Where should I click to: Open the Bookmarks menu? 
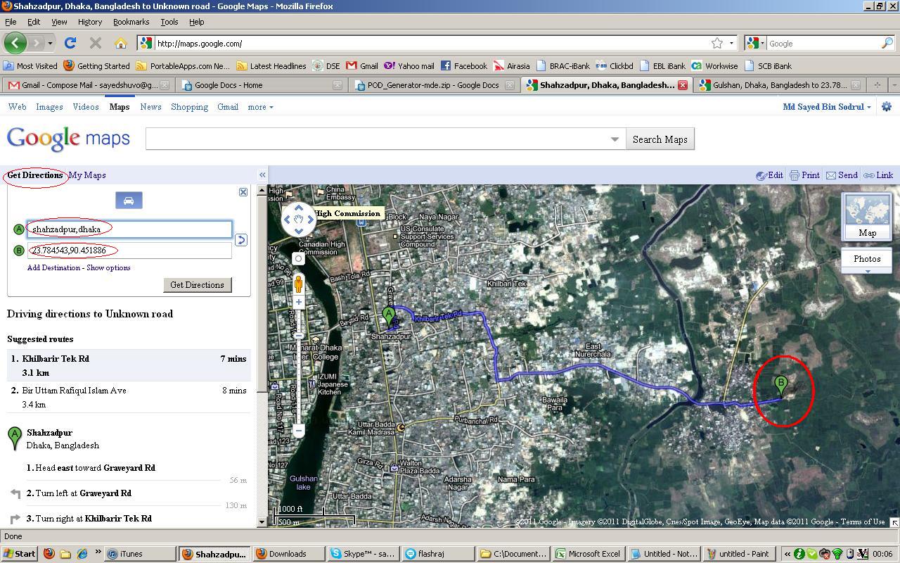[x=131, y=22]
